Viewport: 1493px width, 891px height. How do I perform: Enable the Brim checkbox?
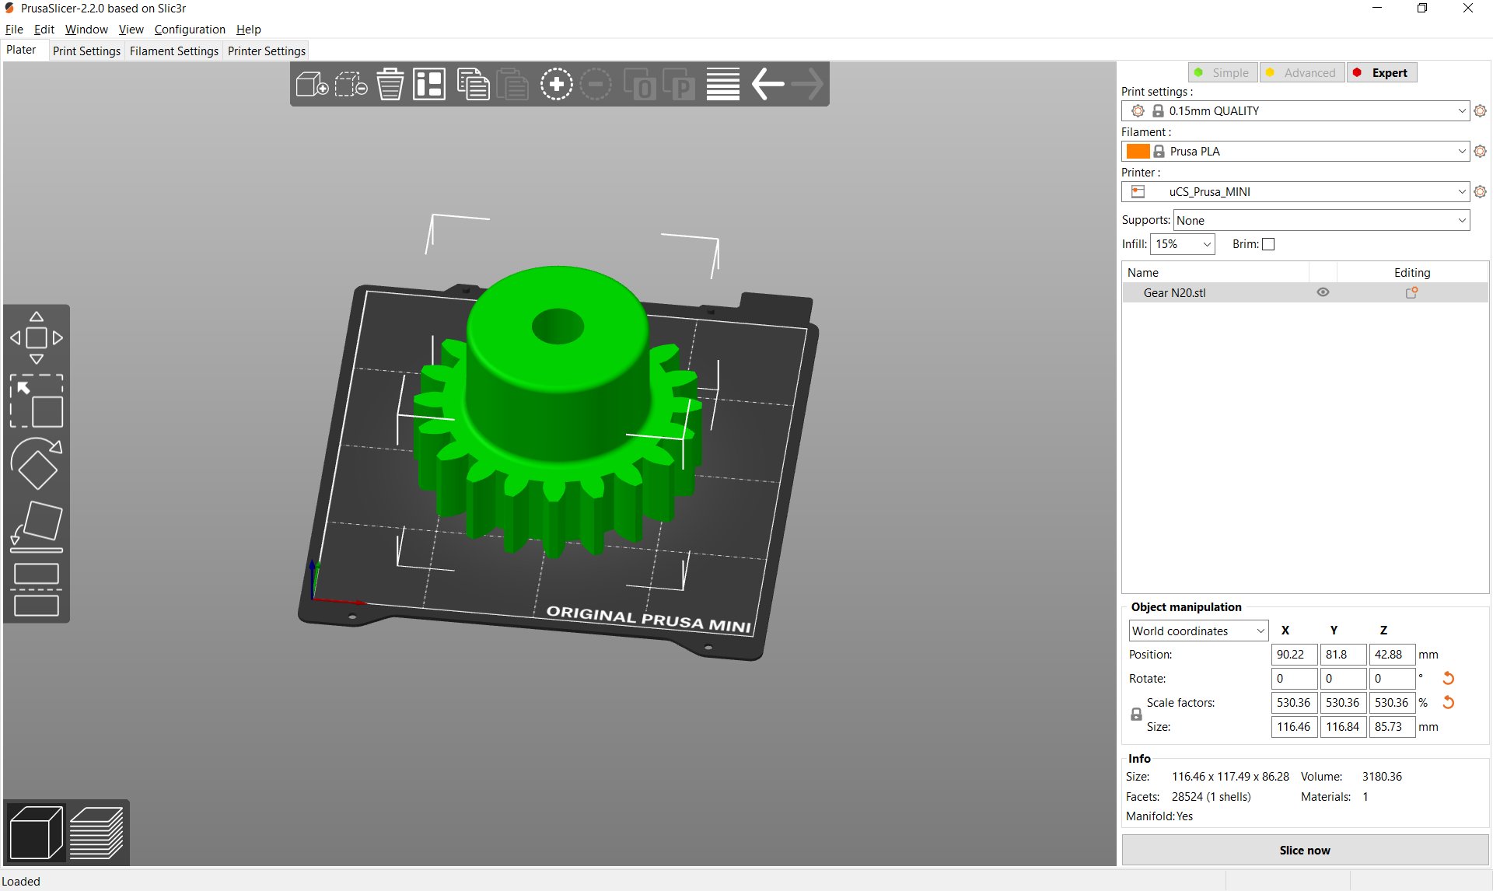tap(1268, 244)
